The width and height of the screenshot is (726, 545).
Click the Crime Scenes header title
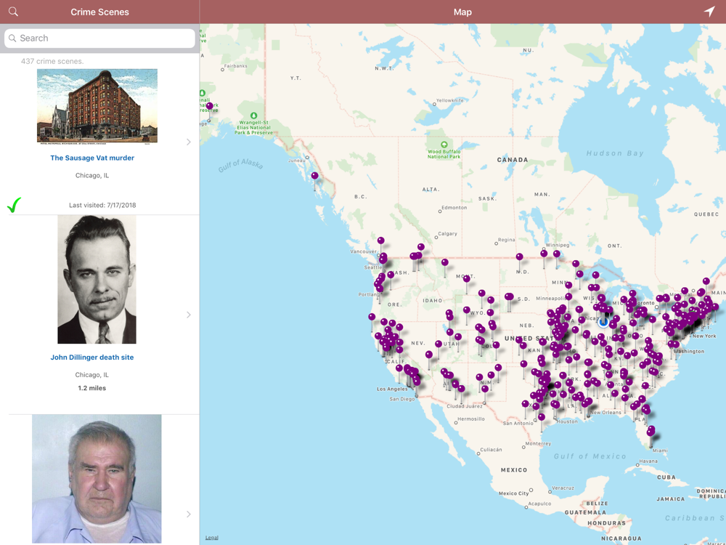coord(99,12)
